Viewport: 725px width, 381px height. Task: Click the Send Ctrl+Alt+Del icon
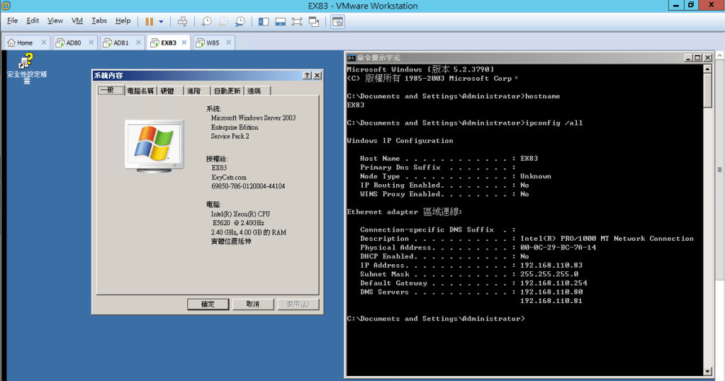[x=183, y=21]
